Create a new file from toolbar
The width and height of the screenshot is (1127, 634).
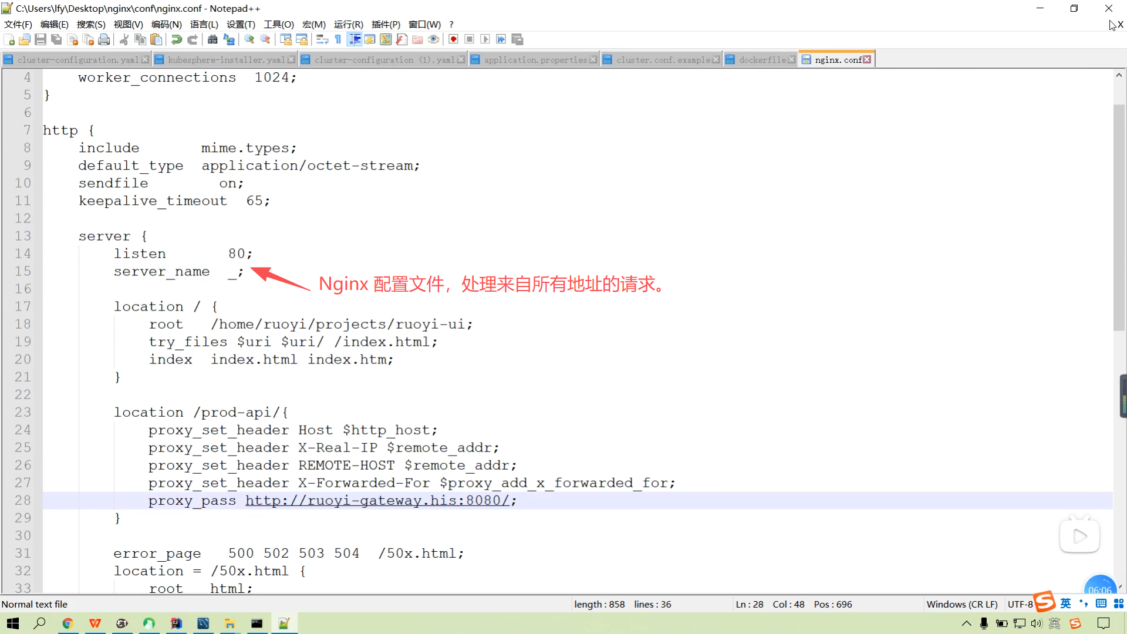point(9,39)
